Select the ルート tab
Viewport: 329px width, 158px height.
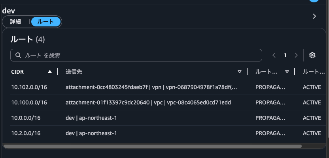point(46,22)
